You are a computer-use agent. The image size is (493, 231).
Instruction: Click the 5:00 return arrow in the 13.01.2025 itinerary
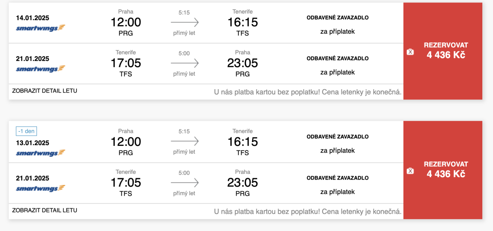184,182
